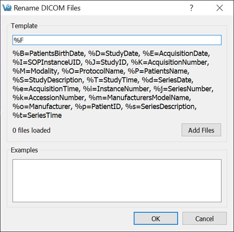Image resolution: width=234 pixels, height=232 pixels.
Task: Click the Add Files button
Action: pos(201,130)
